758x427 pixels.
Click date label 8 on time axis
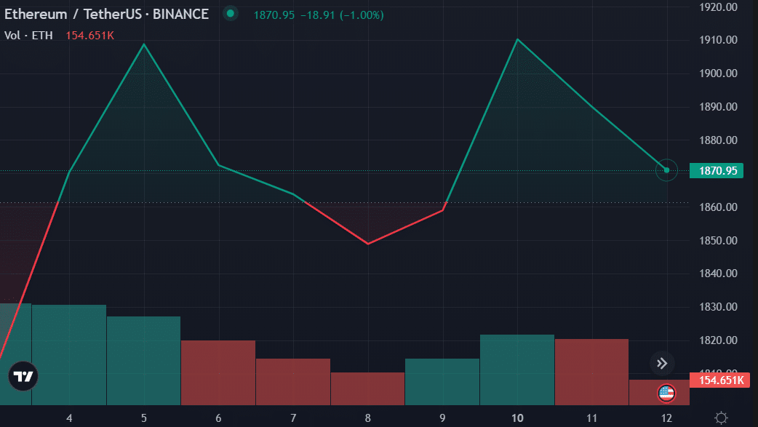click(368, 418)
